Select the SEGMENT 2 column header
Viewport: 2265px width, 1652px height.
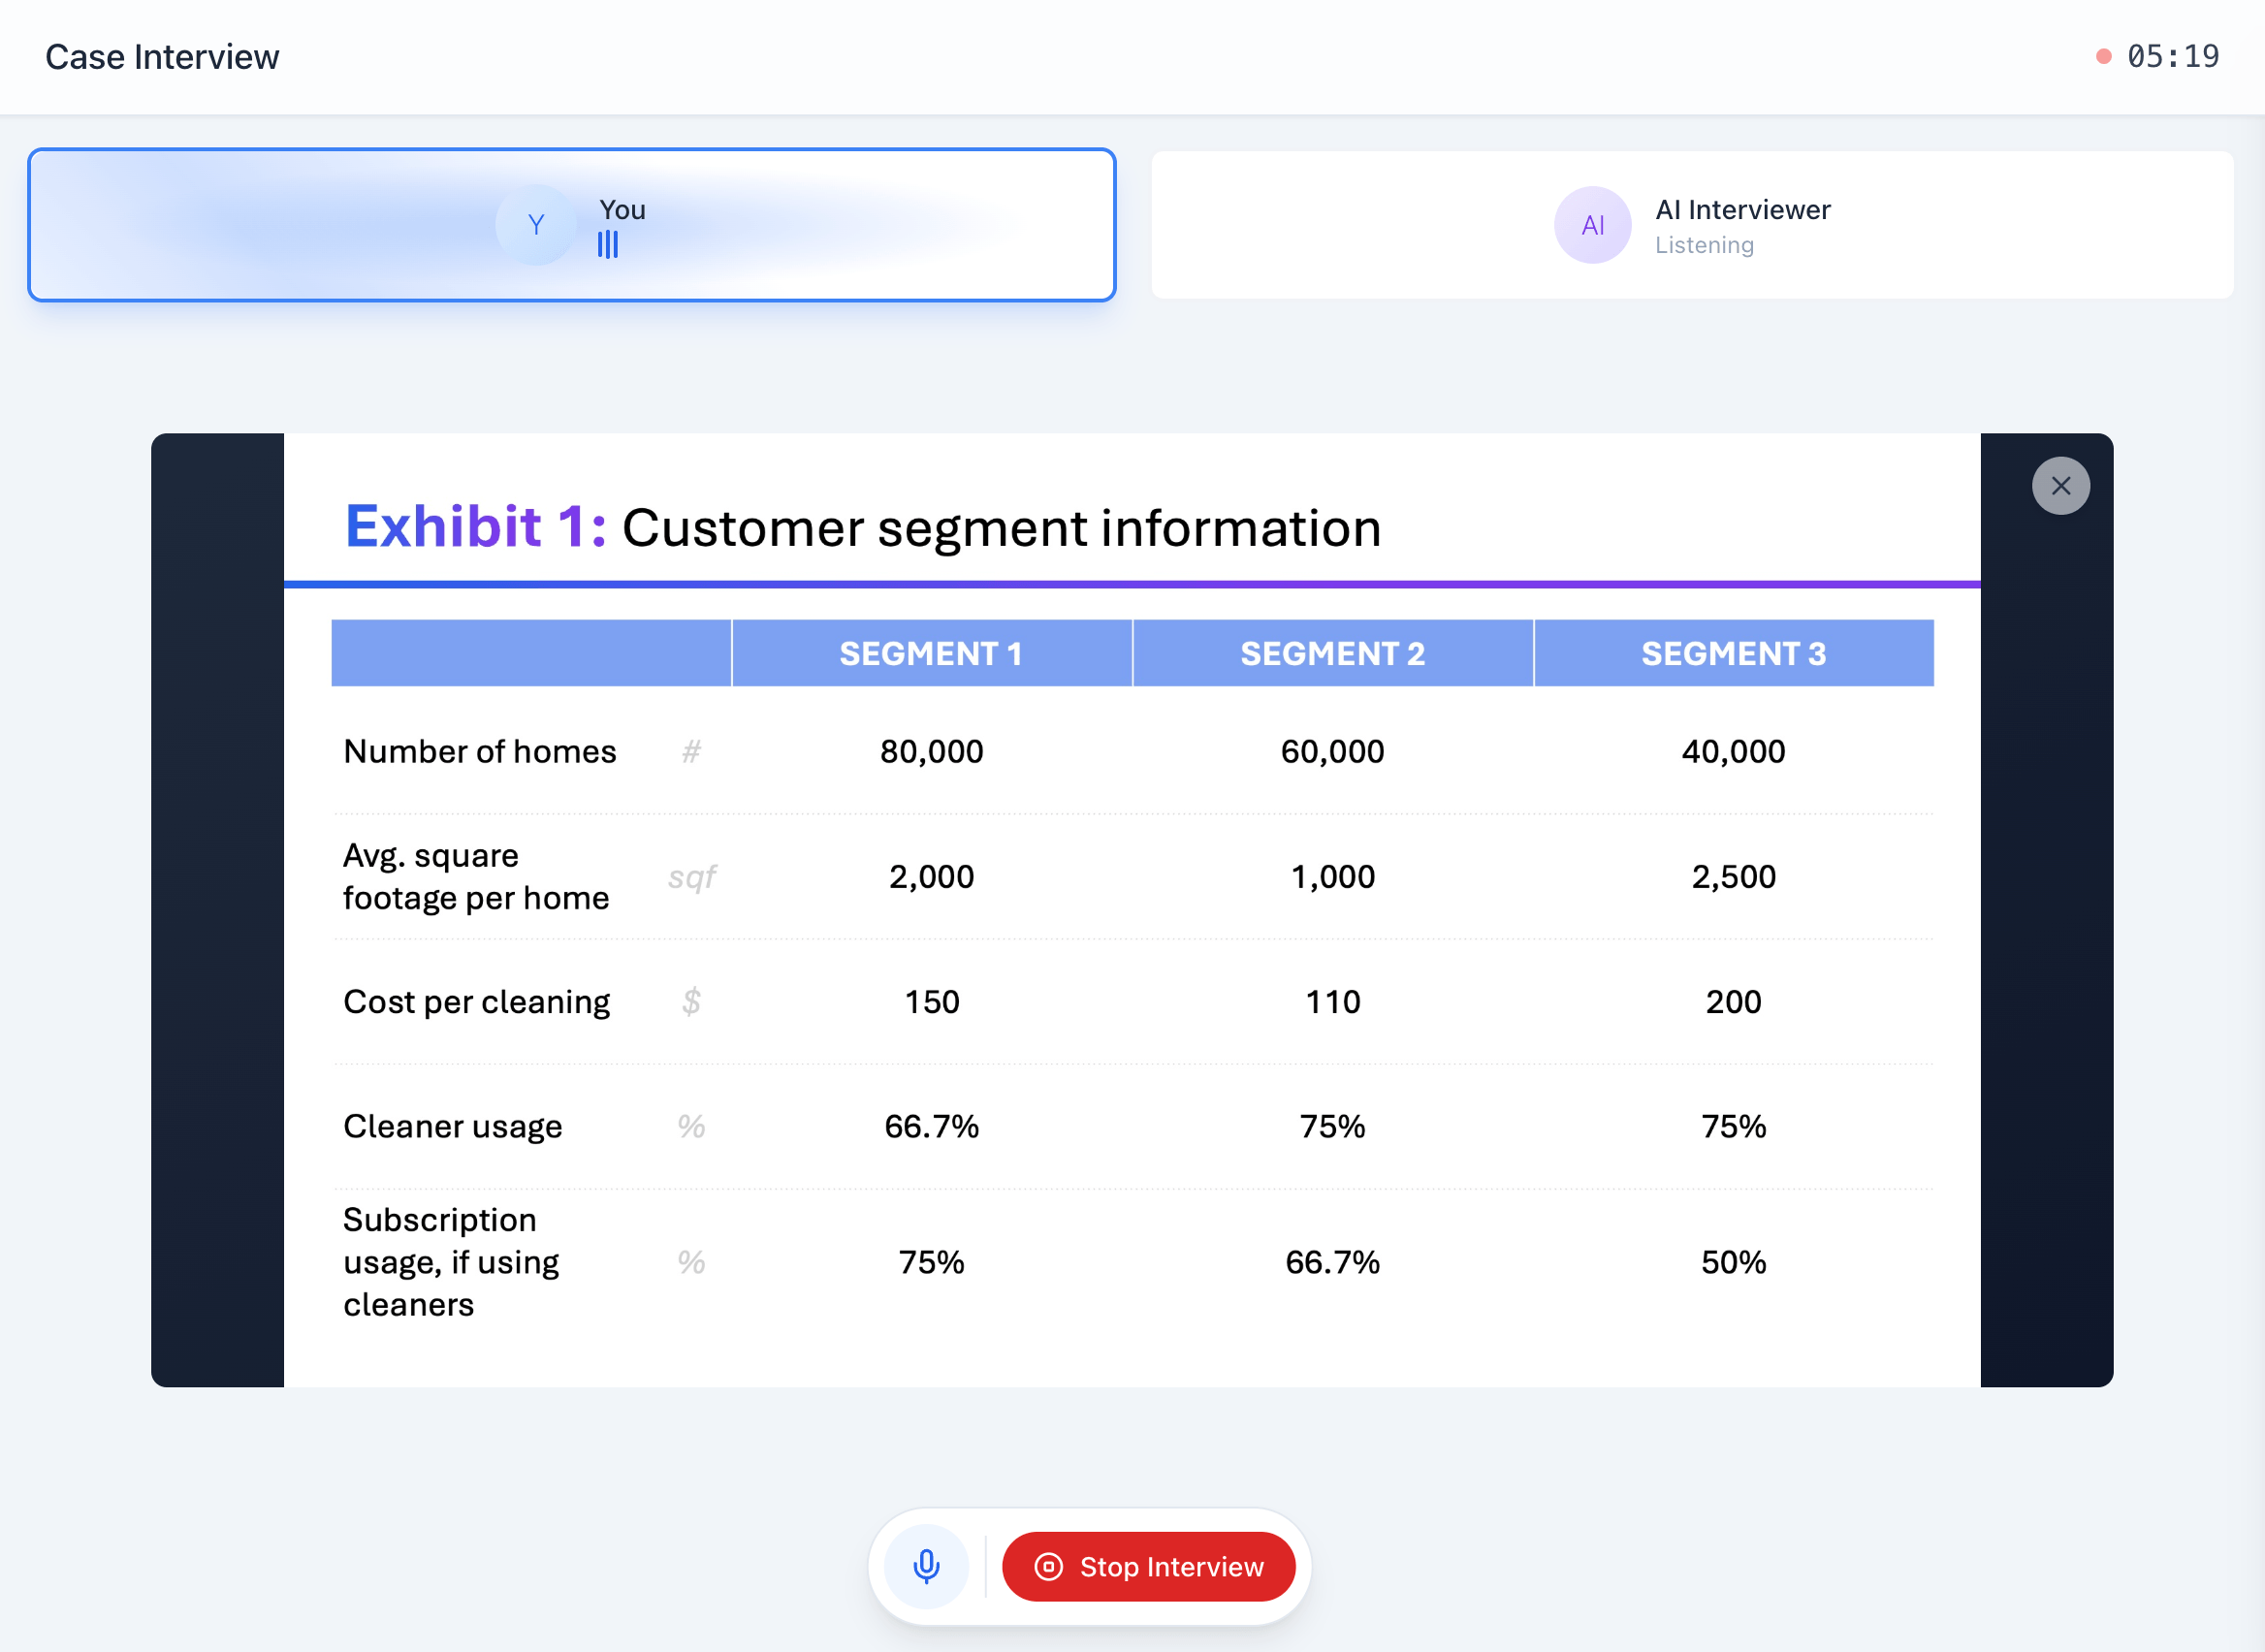(1332, 653)
